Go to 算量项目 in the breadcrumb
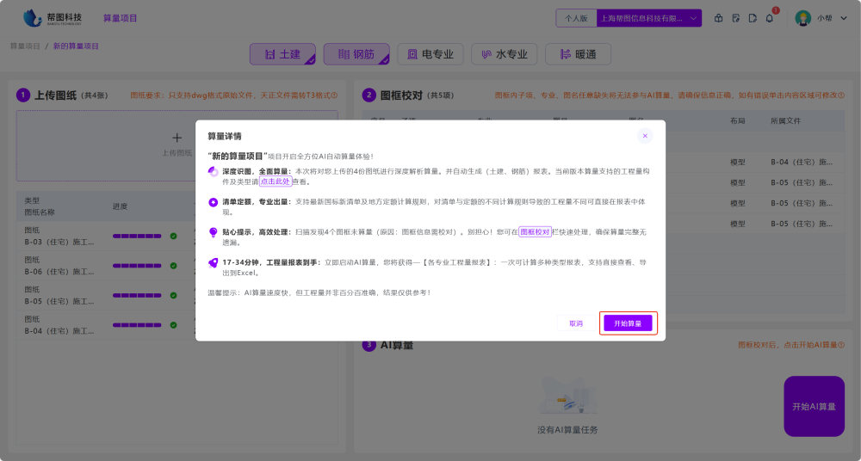The image size is (861, 461). pos(25,46)
